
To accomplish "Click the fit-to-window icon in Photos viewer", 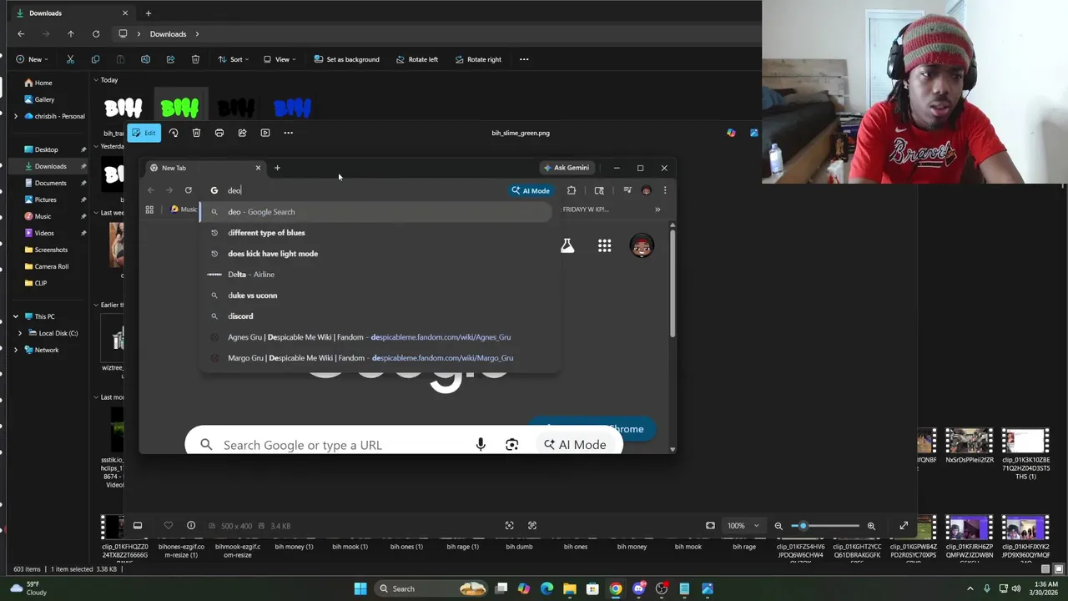I will 710,525.
